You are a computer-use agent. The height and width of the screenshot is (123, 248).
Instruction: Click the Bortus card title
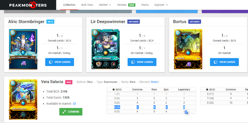point(180,22)
